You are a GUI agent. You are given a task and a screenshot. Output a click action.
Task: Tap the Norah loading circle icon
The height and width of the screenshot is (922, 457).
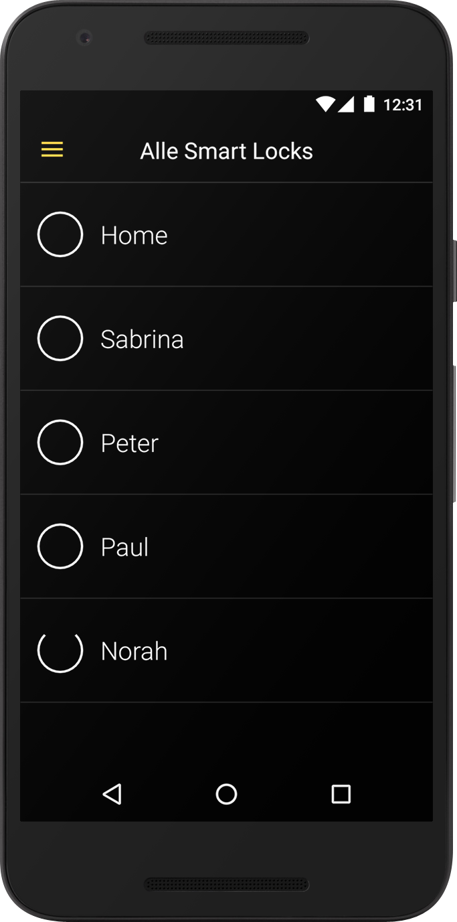(60, 650)
